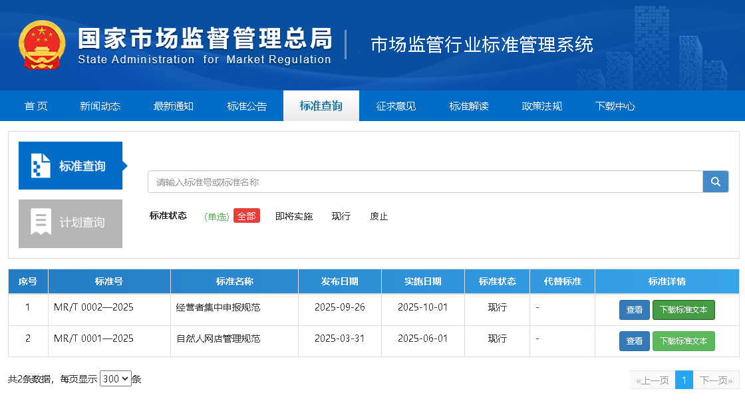
Task: Go to the 新闻动态 tab
Action: (x=100, y=106)
